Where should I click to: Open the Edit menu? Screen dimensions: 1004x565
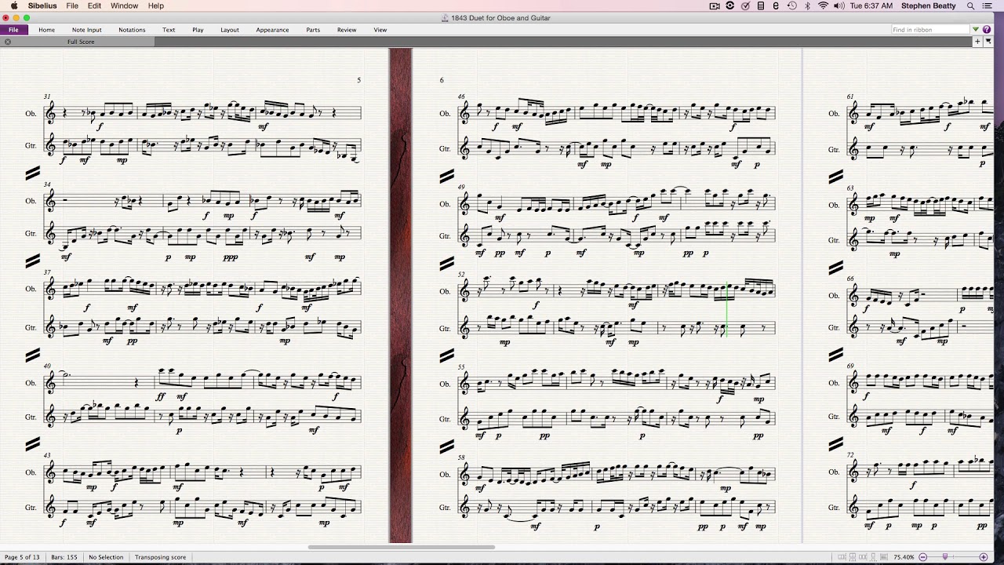[94, 5]
